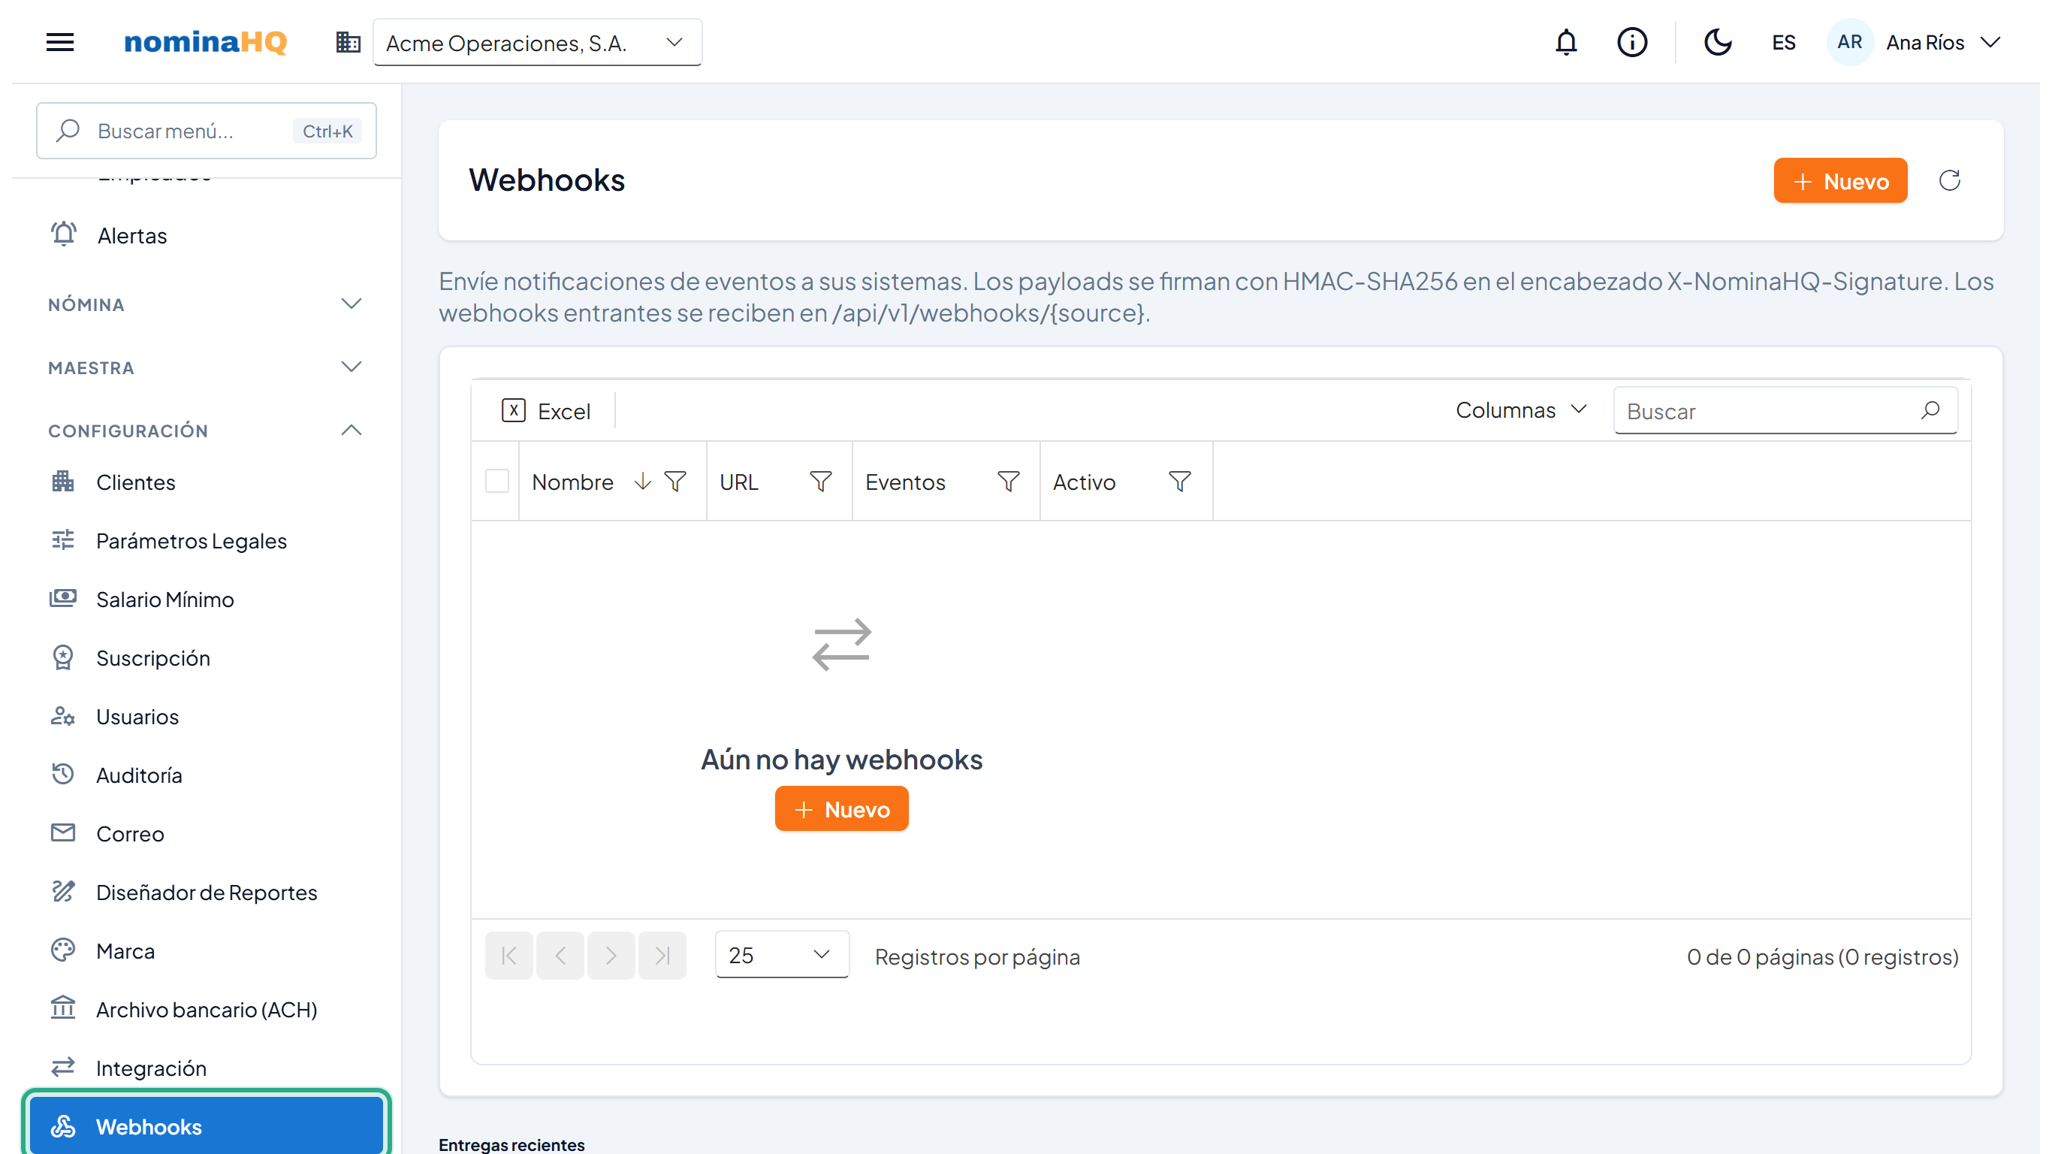Viewport: 2052px width, 1154px height.
Task: Open the Ana Ríos user menu
Action: coord(1915,42)
